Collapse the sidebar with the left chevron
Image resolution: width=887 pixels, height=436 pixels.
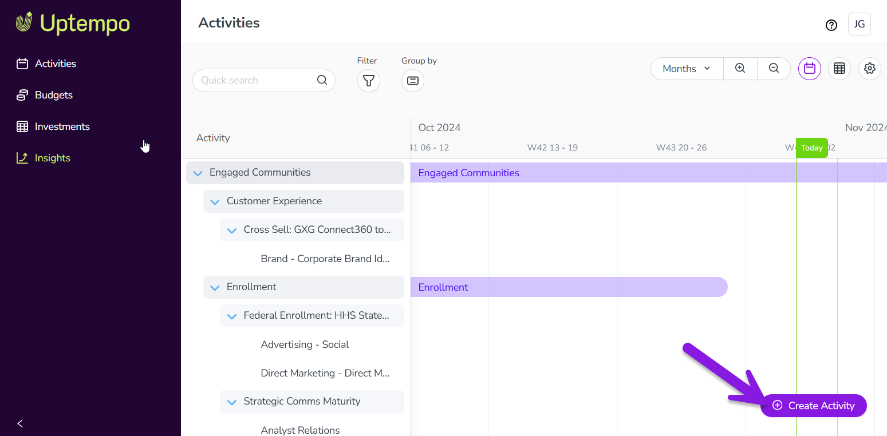click(x=20, y=423)
